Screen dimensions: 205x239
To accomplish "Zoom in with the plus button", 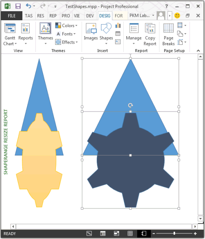I will click(195, 233).
